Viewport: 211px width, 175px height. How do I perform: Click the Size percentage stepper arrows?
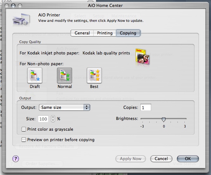(x=53, y=119)
